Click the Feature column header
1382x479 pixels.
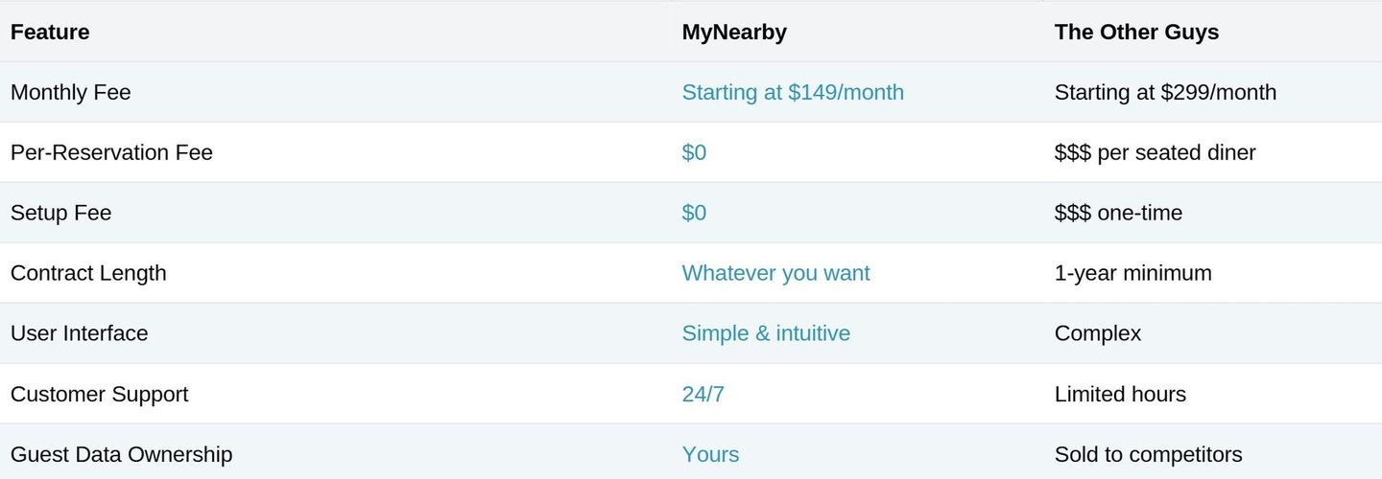50,32
